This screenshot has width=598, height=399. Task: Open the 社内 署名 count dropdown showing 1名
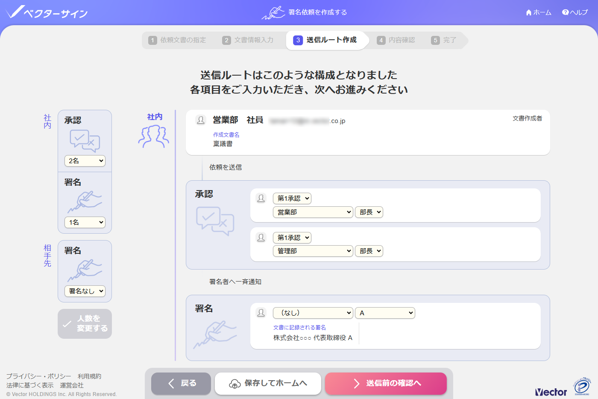pos(85,222)
